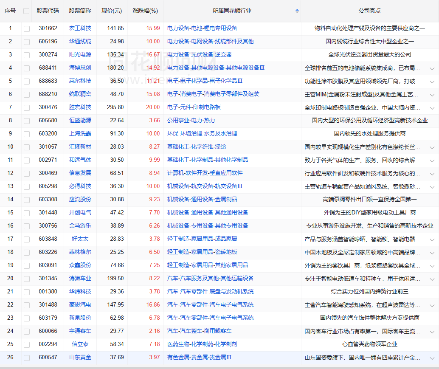Expand highlight chevron for 涛涛车业 row
Viewport: 439px width, 369px height.
[x=432, y=279]
